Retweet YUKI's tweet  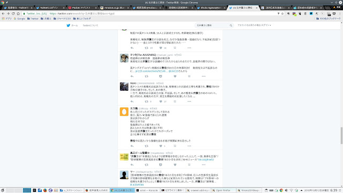click(x=146, y=101)
